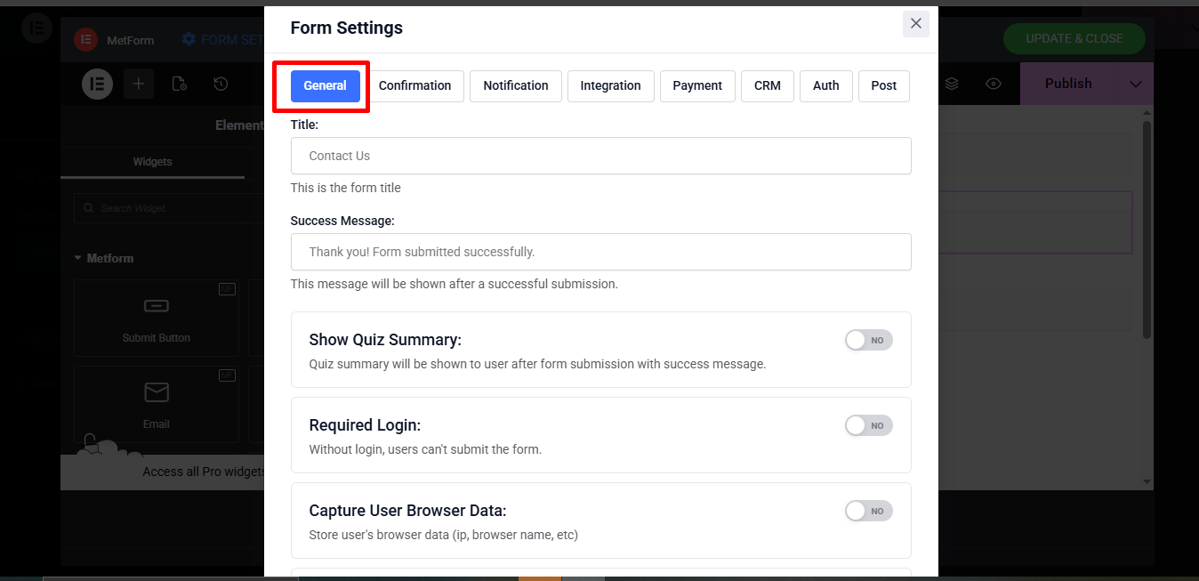Open the page settings document icon

click(x=179, y=83)
